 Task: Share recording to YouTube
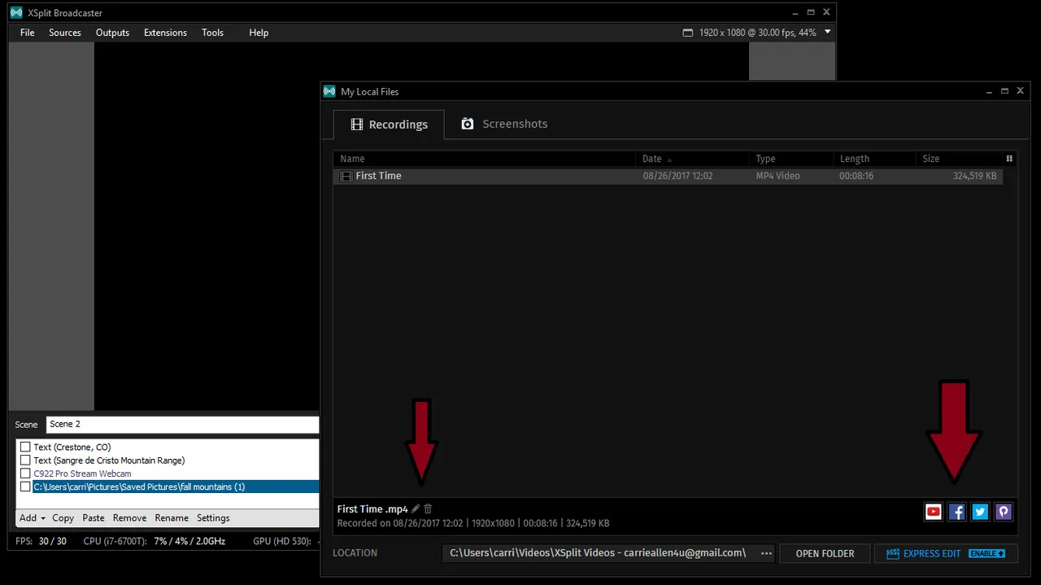pos(934,512)
